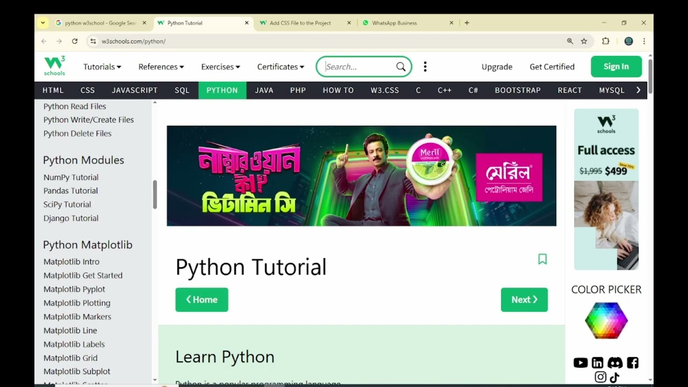Open the W3Schools LinkedIn icon
Image resolution: width=688 pixels, height=387 pixels.
[597, 363]
